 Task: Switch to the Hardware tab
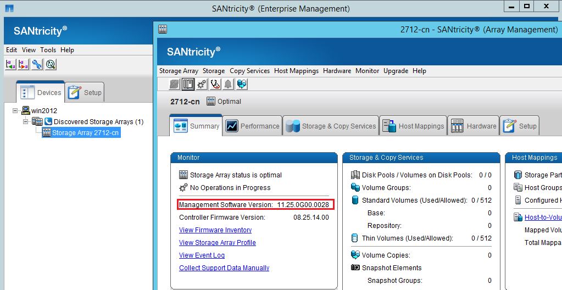tap(474, 126)
